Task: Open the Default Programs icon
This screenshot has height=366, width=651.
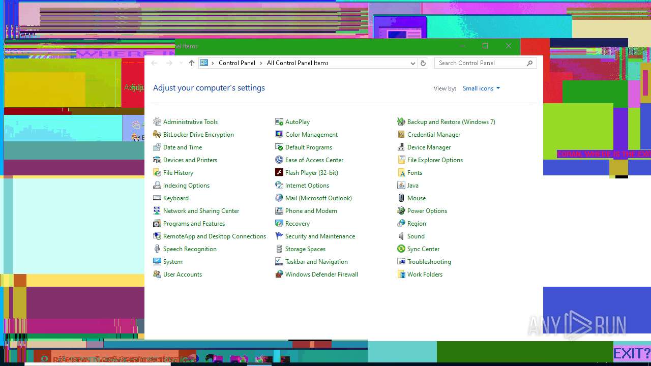Action: pos(279,147)
